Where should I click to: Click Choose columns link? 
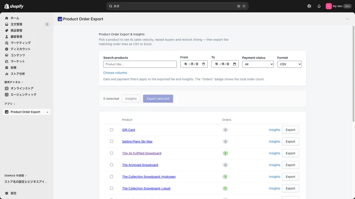[x=115, y=73]
